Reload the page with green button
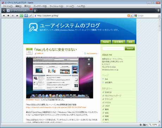This screenshot has height=128, width=162. click(21, 15)
